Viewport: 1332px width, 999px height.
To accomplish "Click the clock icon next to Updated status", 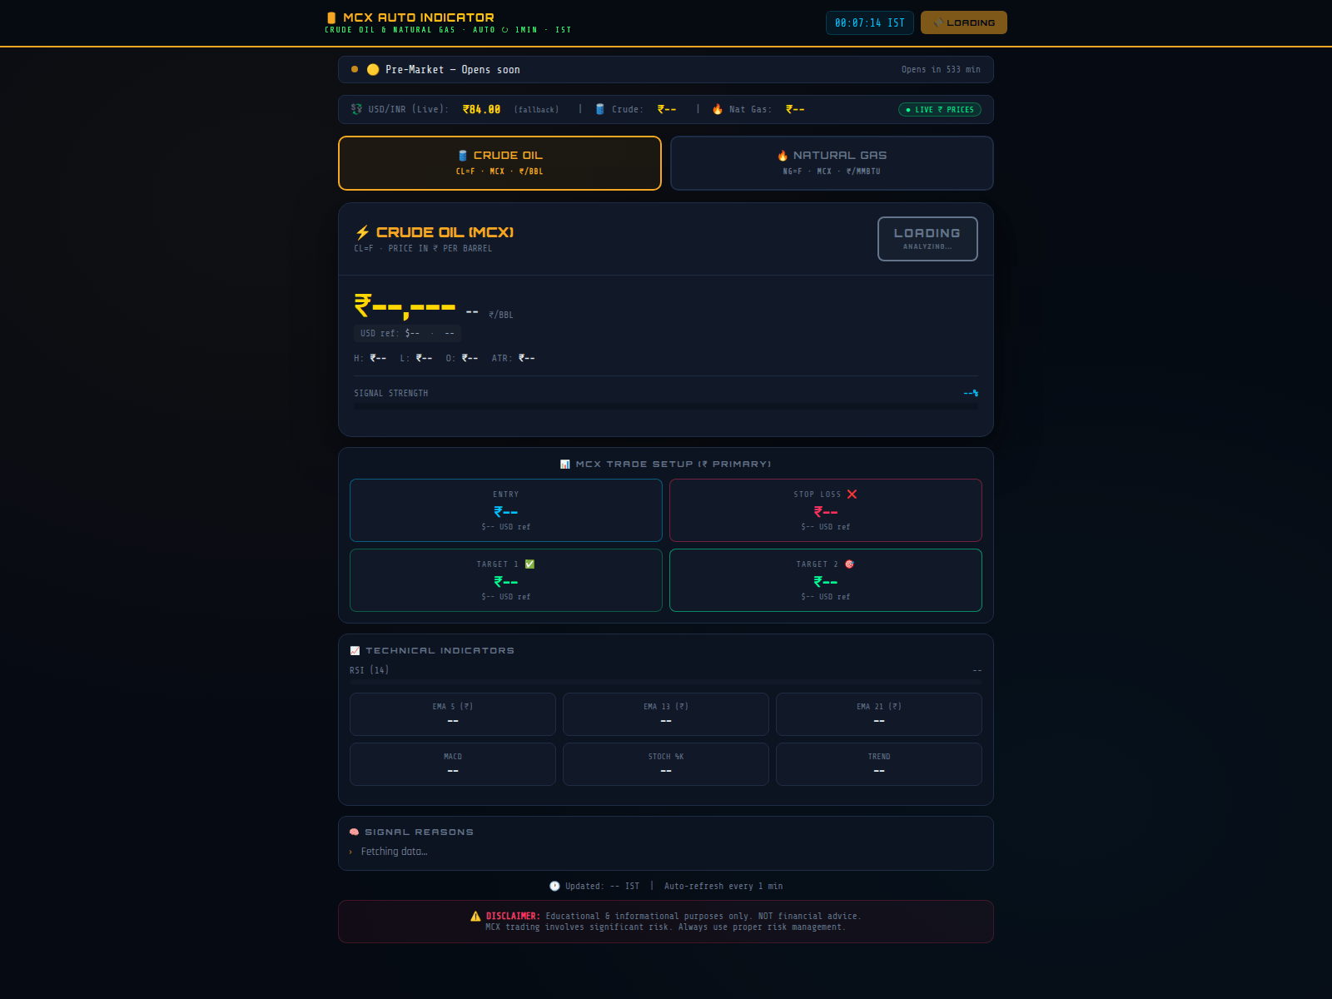I will click(554, 886).
